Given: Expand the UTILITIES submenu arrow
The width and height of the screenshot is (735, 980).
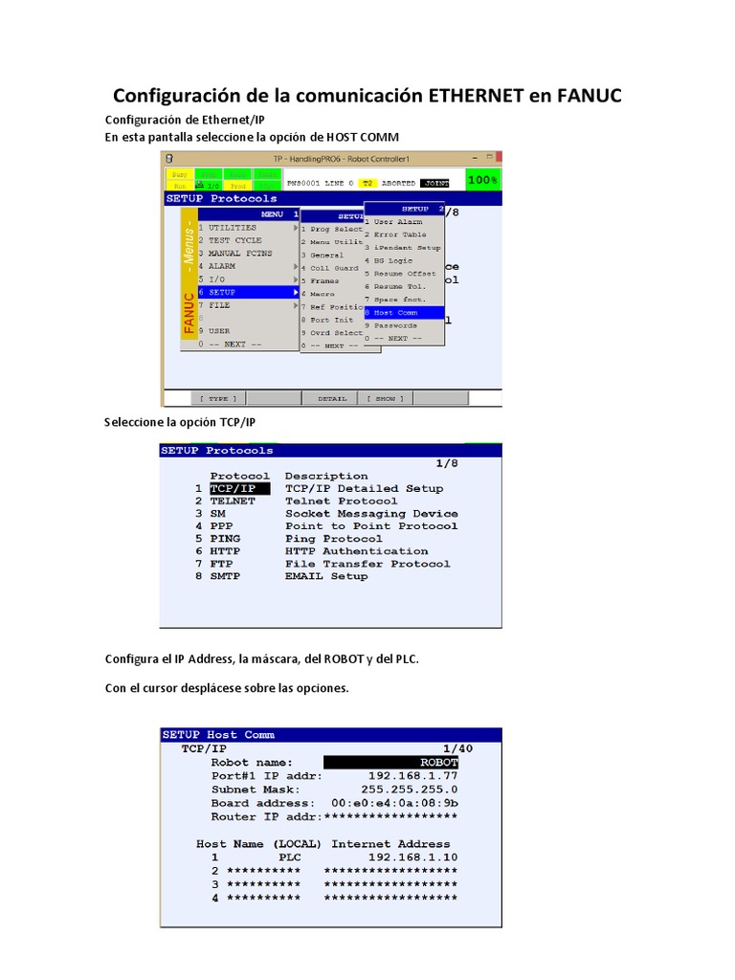Looking at the screenshot, I should pos(297,228).
